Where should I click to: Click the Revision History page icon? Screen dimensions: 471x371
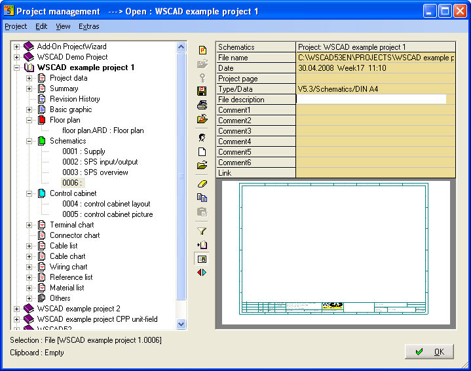pyautogui.click(x=42, y=99)
